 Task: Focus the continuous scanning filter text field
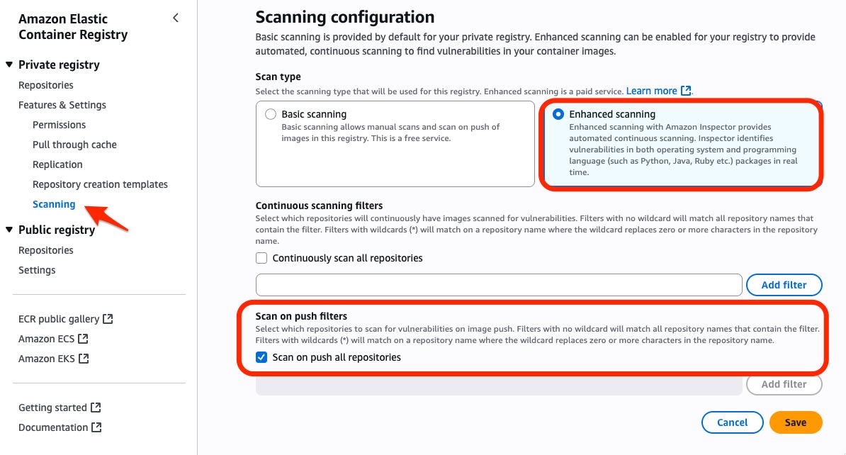tap(499, 285)
